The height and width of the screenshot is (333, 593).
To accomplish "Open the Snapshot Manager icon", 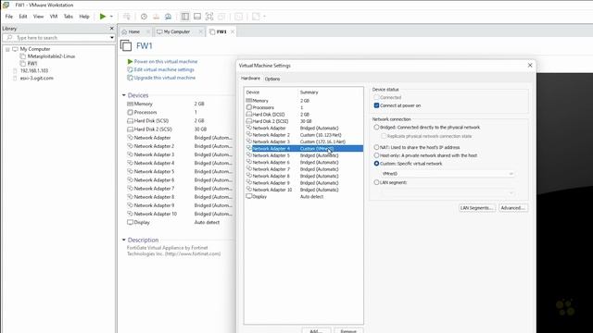I will pyautogui.click(x=168, y=17).
